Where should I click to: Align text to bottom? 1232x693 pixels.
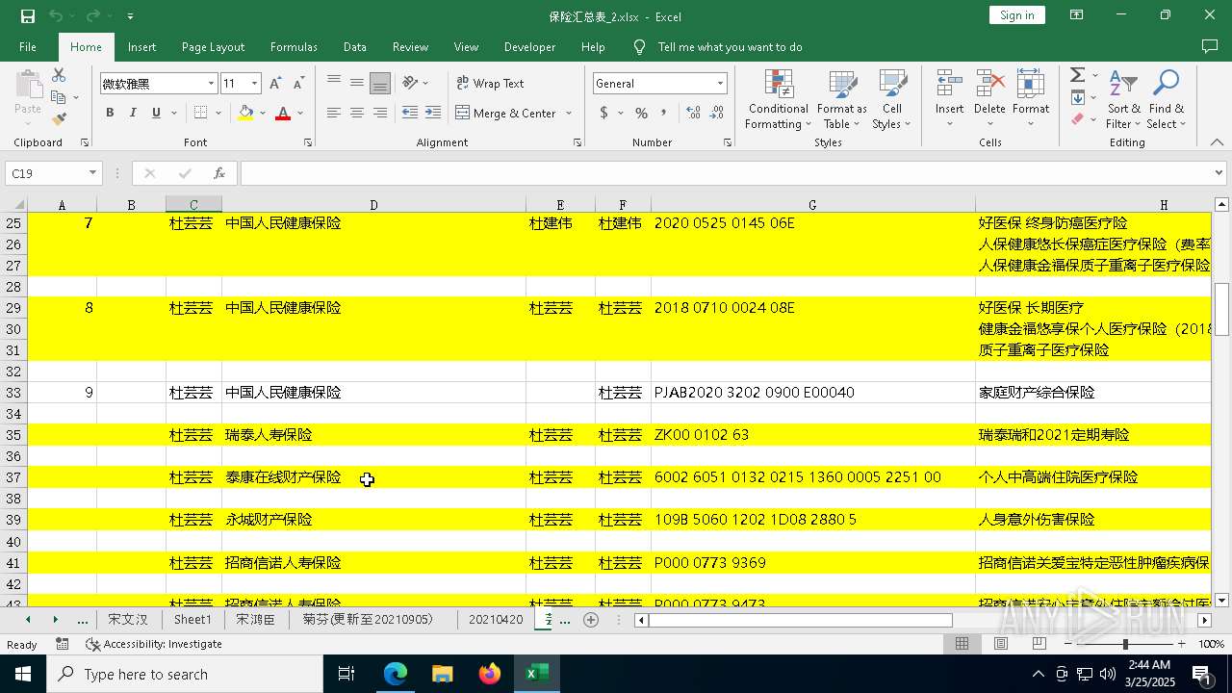click(380, 84)
